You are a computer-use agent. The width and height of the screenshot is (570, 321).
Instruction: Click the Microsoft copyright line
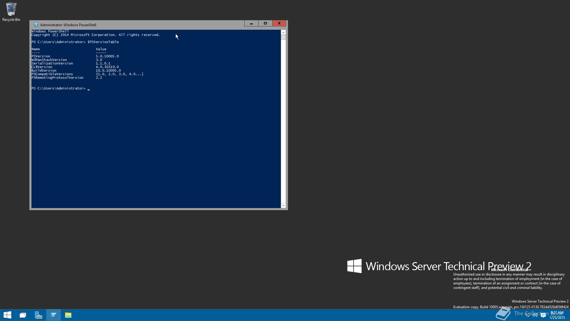tap(96, 35)
